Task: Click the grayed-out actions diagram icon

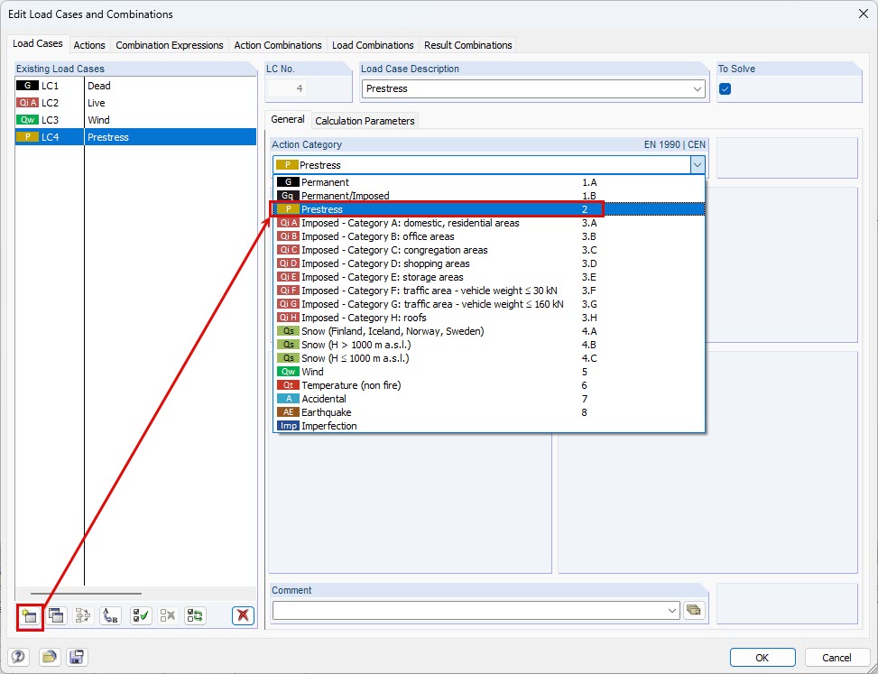Action: coord(83,616)
